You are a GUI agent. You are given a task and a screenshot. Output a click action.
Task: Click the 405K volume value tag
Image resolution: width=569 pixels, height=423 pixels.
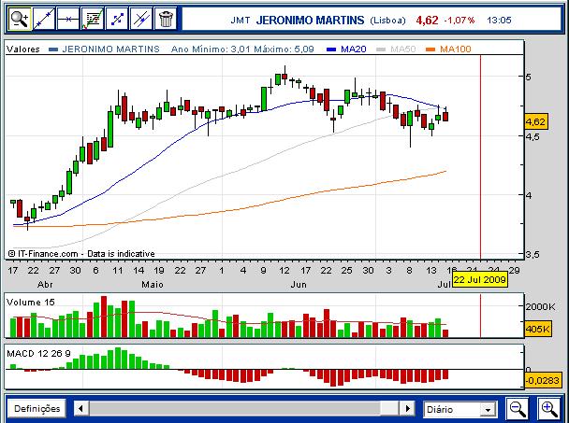[538, 329]
